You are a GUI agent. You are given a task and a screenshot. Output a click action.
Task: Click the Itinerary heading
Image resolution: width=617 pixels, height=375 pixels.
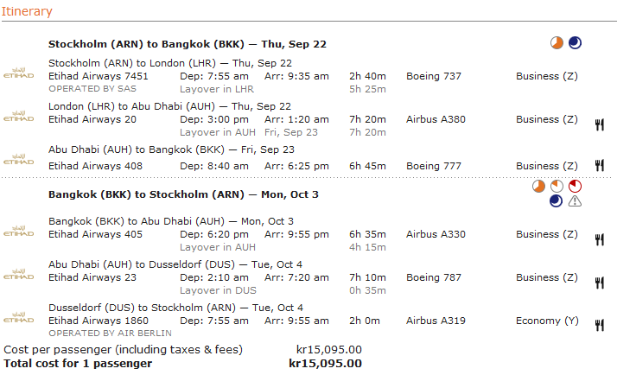[28, 12]
